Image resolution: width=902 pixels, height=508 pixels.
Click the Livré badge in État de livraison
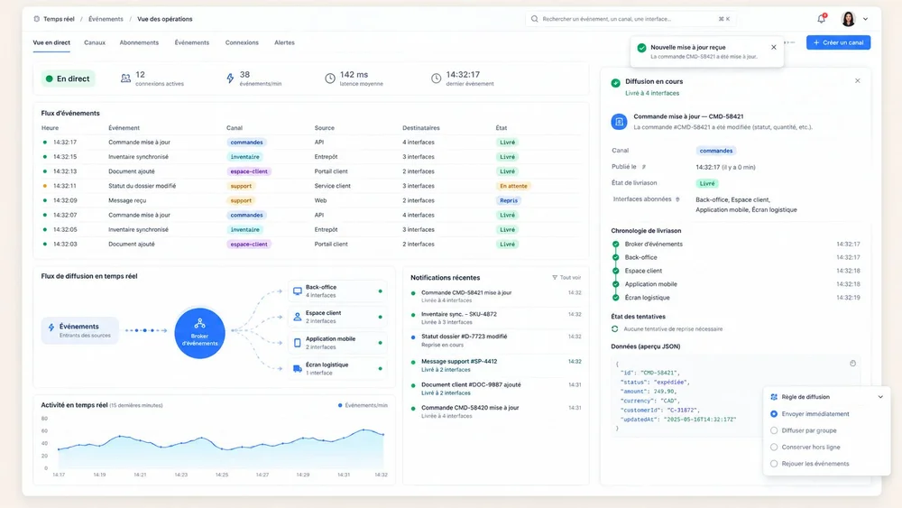pyautogui.click(x=707, y=183)
